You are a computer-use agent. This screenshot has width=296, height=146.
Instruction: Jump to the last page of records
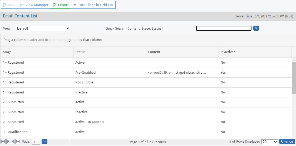pyautogui.click(x=18, y=142)
